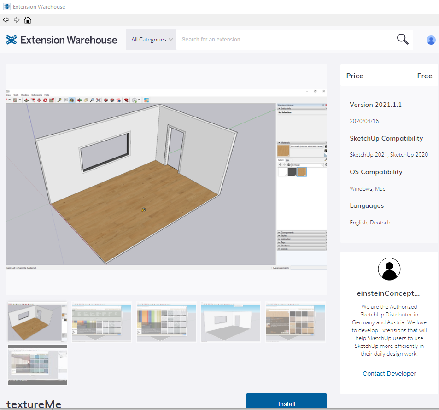Select the sixth thumbnail in second row
This screenshot has height=410, width=439.
coord(37,364)
